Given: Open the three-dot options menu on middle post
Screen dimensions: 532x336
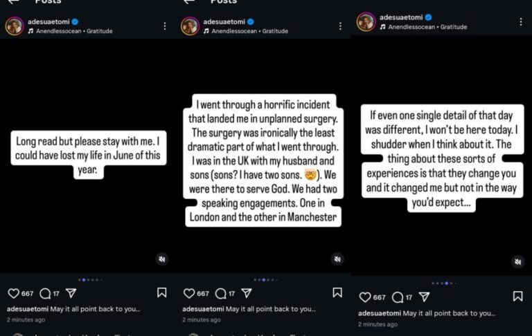Looking at the screenshot, I should (340, 26).
